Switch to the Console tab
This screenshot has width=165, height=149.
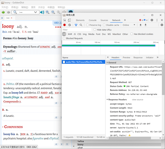(92, 20)
